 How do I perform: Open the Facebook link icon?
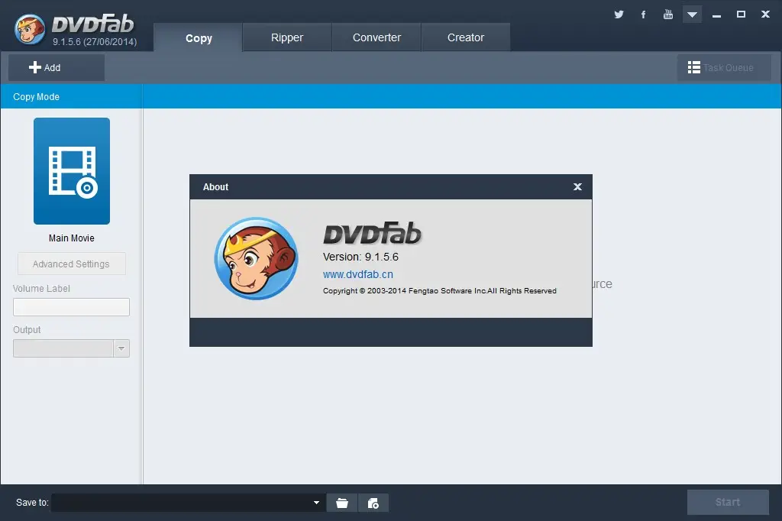point(643,15)
